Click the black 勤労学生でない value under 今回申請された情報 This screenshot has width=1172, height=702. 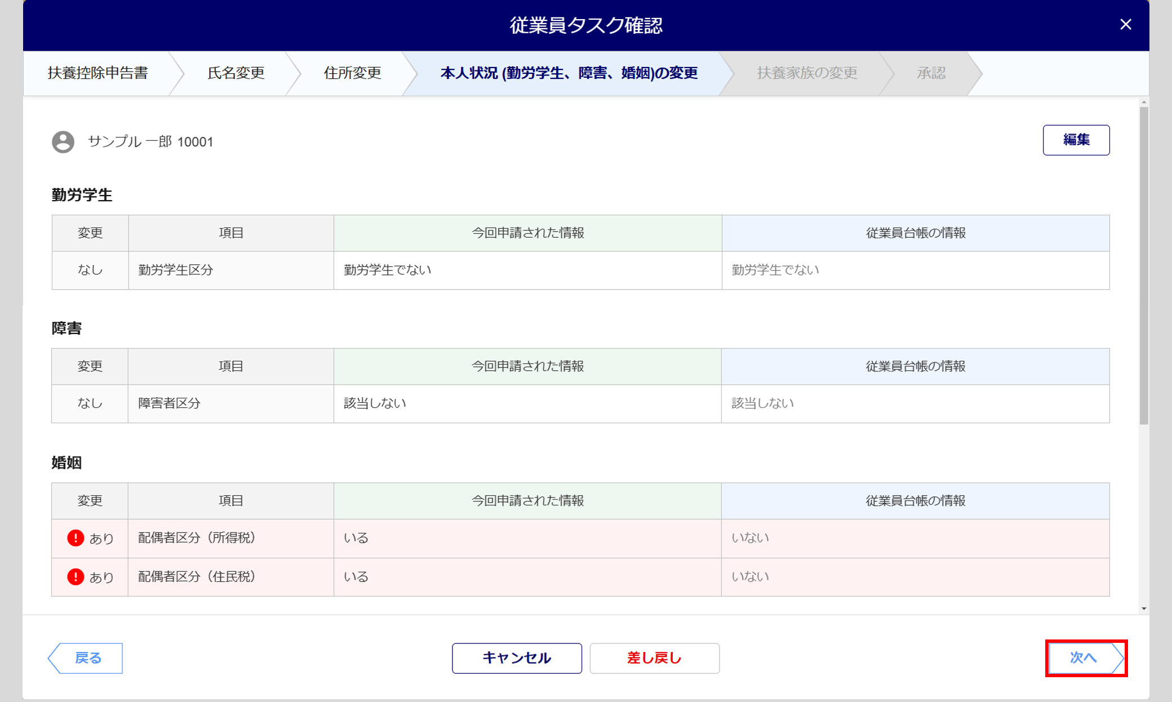pyautogui.click(x=388, y=270)
